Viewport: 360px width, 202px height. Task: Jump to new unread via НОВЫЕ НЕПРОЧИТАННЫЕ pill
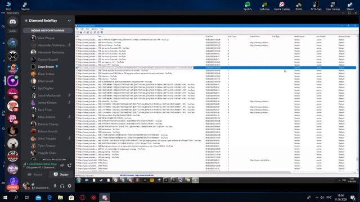tap(48, 30)
